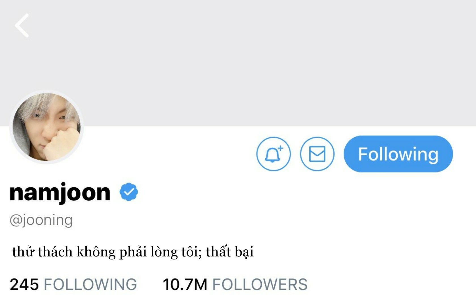Click the @jooning handle

pos(41,220)
